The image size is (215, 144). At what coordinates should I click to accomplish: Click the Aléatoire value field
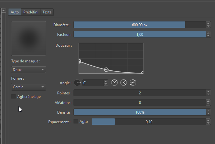(x=140, y=102)
